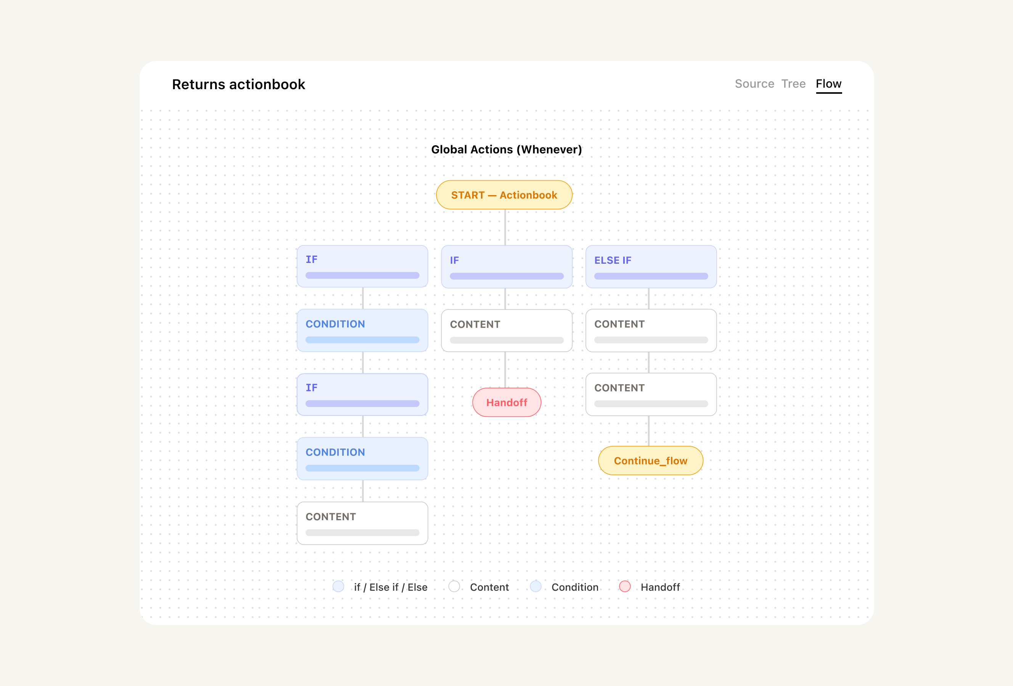Click the if / Else if / Else legend swatch
Viewport: 1013px width, 686px height.
click(338, 586)
